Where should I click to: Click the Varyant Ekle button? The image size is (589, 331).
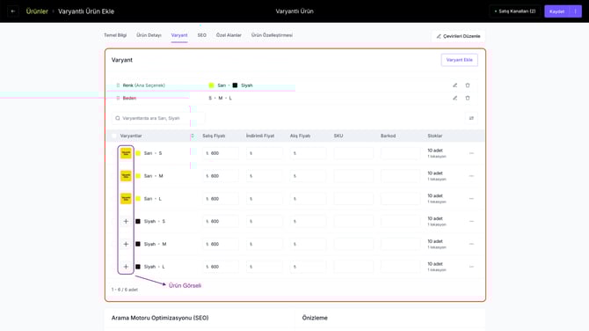460,60
